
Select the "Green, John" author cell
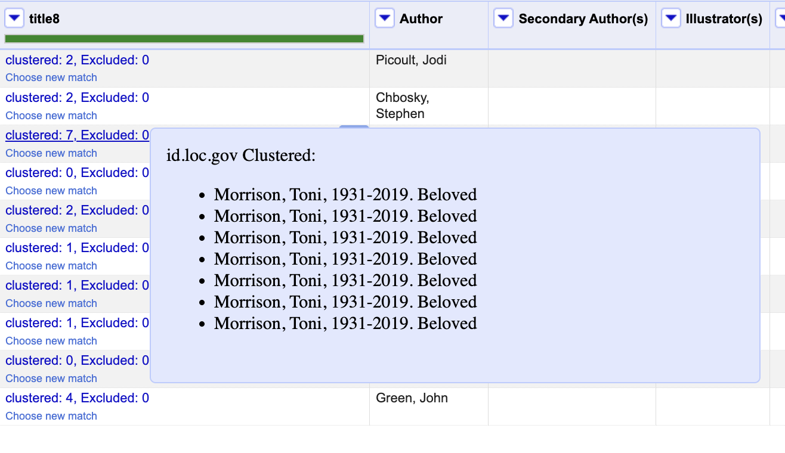412,398
